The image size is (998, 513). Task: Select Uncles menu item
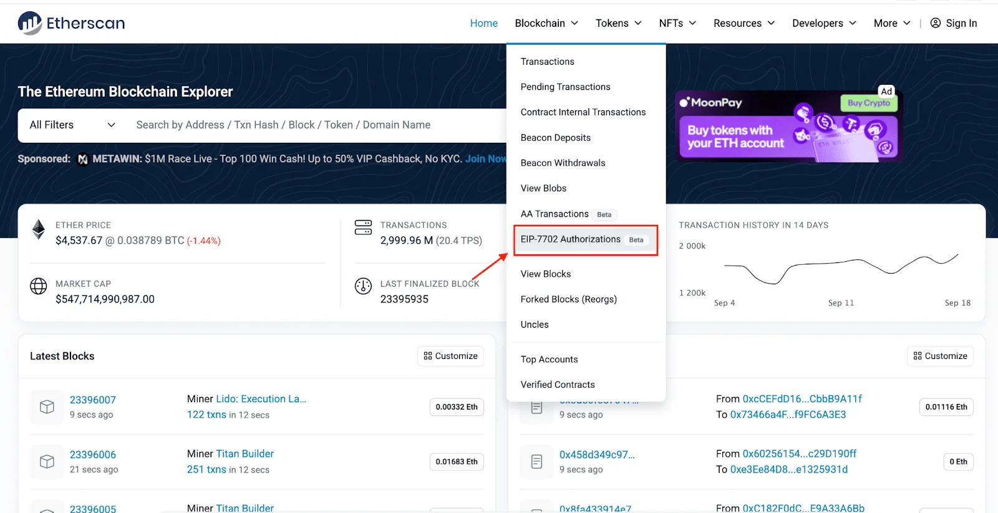[535, 325]
